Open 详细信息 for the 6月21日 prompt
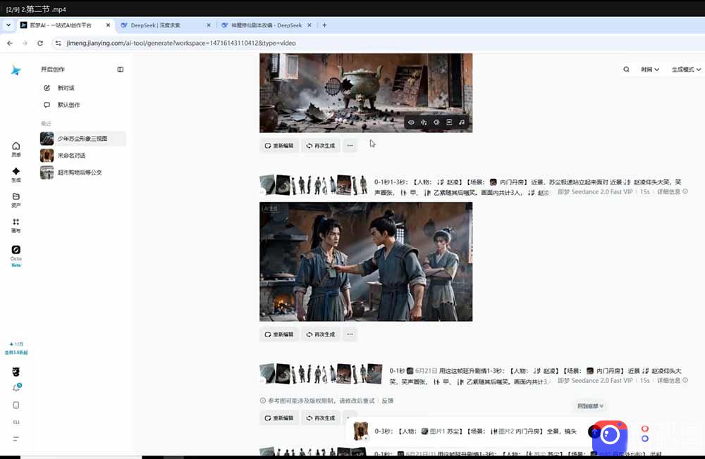 click(672, 380)
